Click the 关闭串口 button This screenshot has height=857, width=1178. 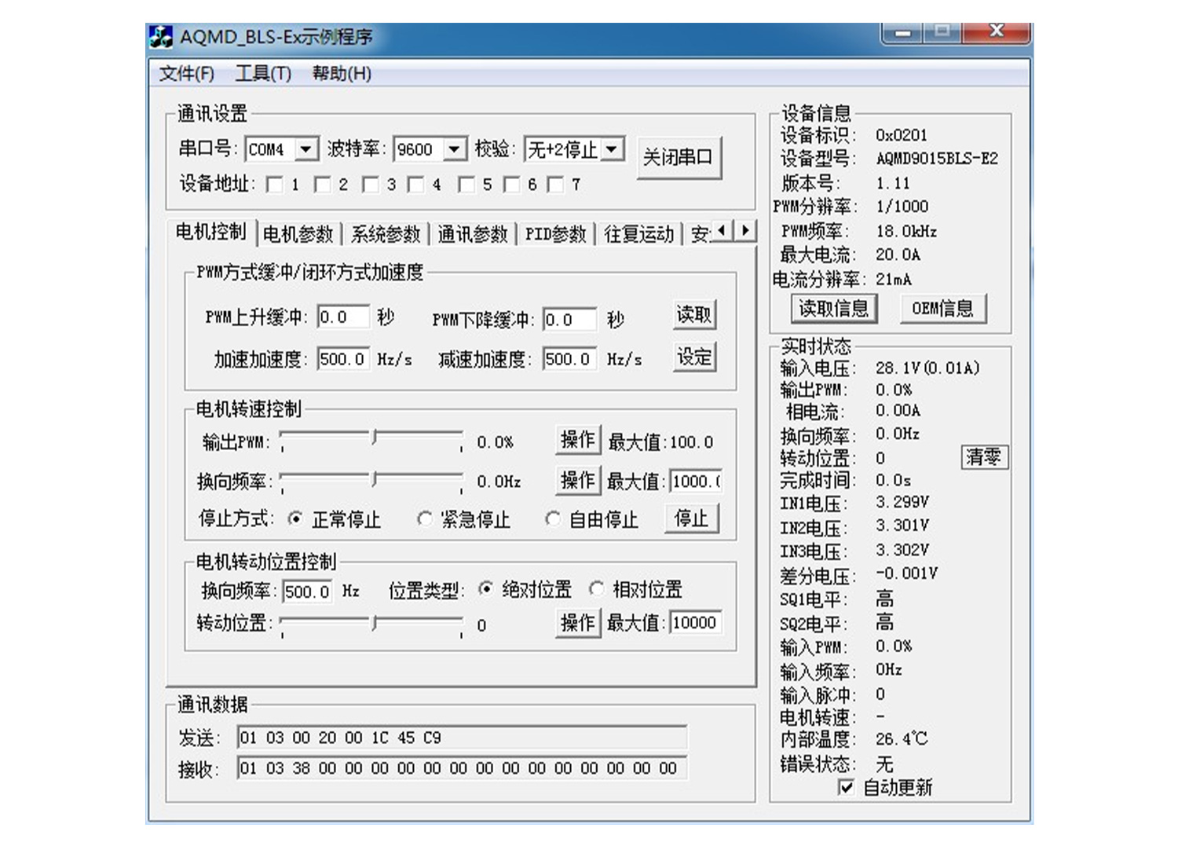tap(679, 157)
